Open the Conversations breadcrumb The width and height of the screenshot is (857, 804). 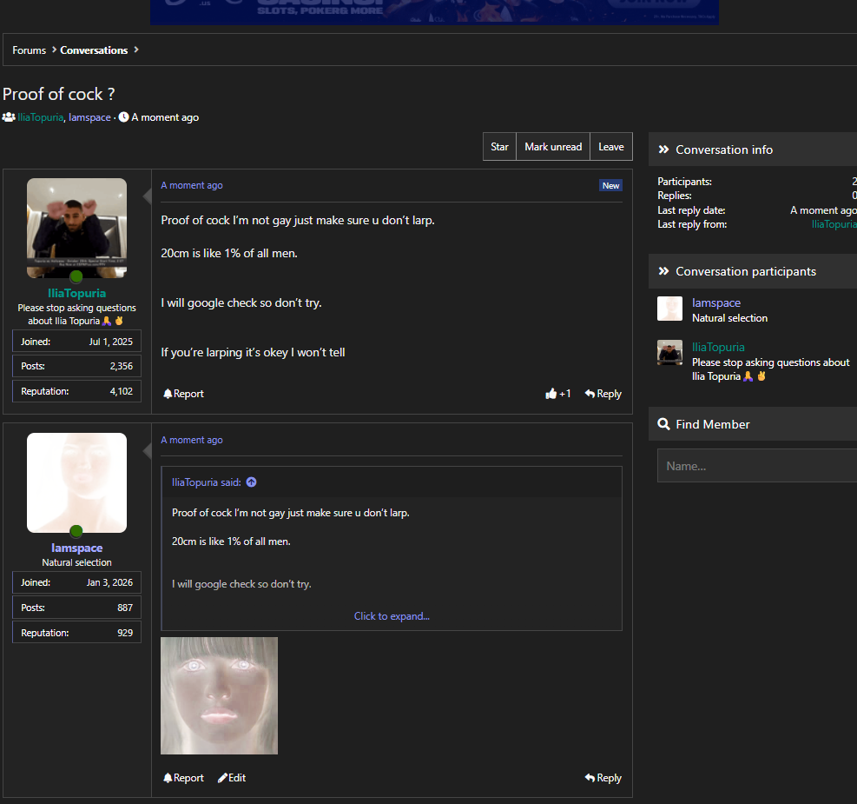94,50
